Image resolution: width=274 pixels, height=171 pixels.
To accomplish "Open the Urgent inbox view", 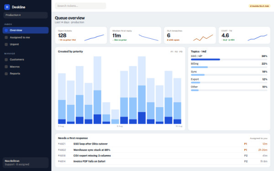I will click(26, 44).
